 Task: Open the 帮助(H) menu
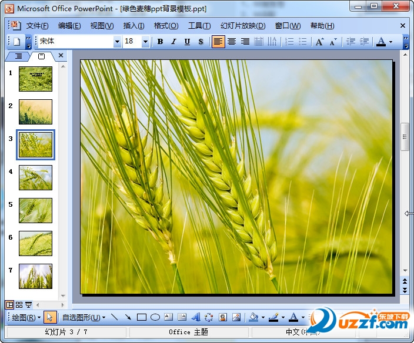click(x=322, y=26)
